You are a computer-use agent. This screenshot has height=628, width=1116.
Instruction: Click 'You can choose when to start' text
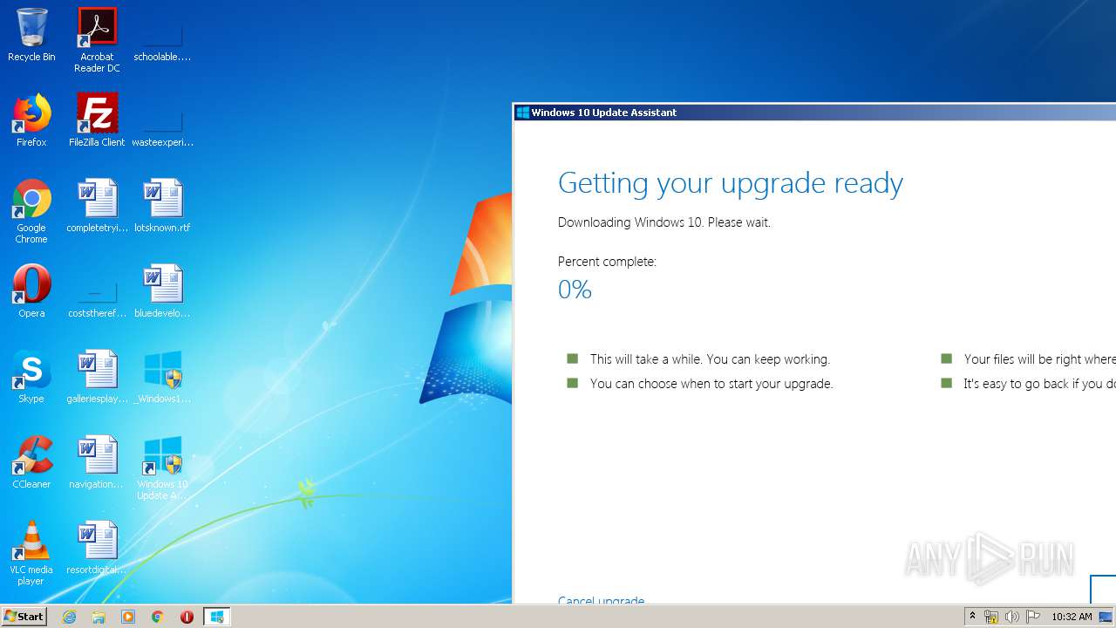pyautogui.click(x=711, y=384)
